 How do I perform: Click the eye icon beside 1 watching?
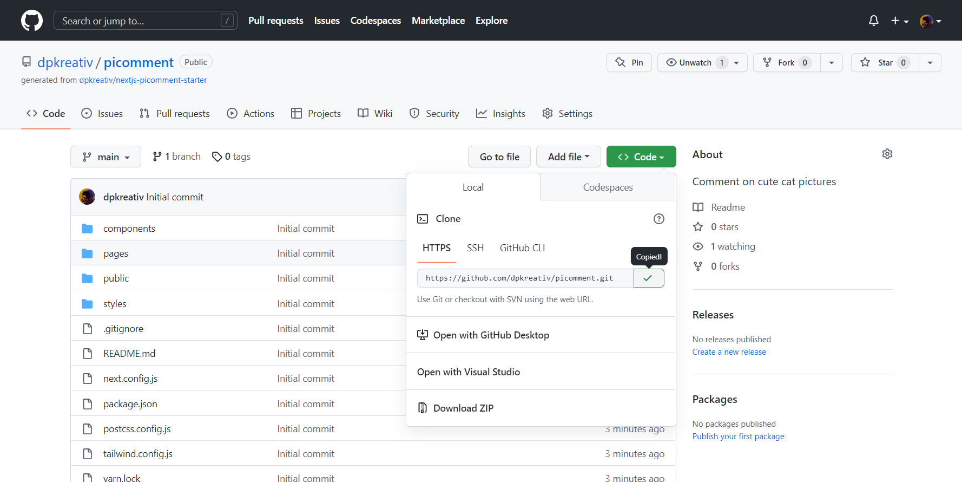click(698, 246)
